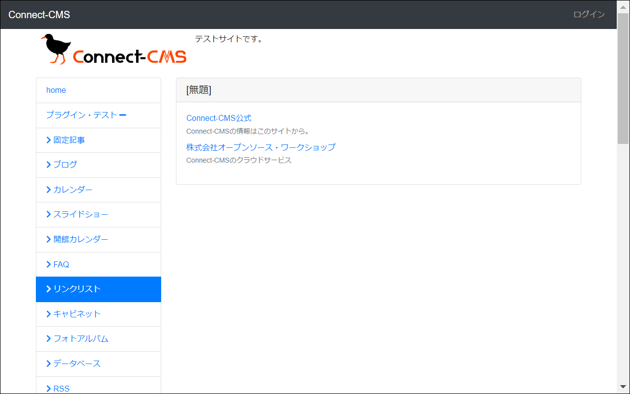Open the 開館カレンダー menu item
Screen dimensions: 630x394
coord(98,240)
